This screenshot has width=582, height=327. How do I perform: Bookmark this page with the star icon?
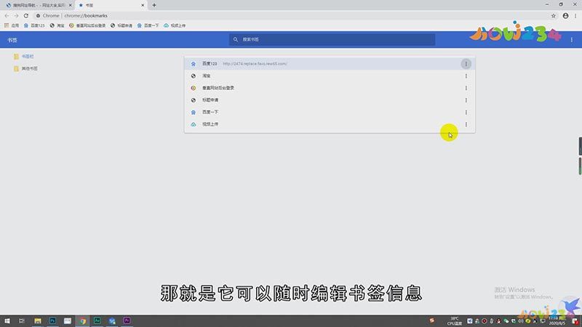(x=553, y=16)
